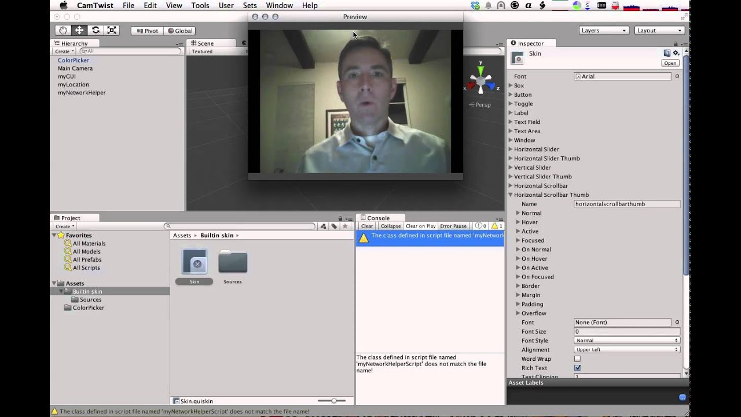Toggle Pivot handle position mode
Image resolution: width=741 pixels, height=417 pixels.
(147, 31)
